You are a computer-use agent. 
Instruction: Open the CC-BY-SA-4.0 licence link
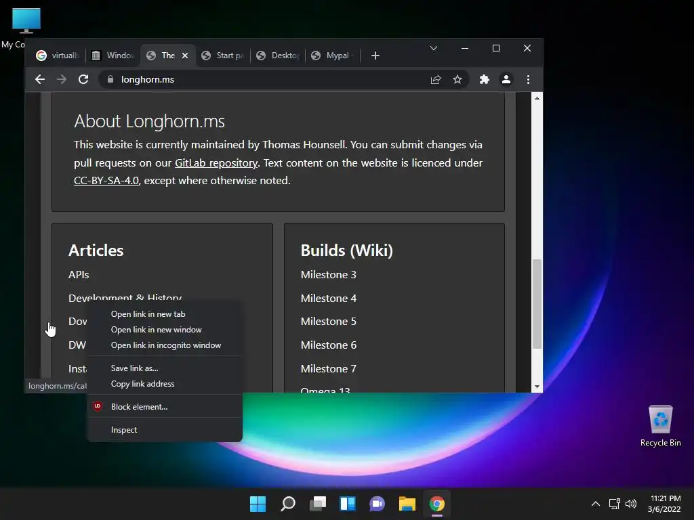(106, 181)
